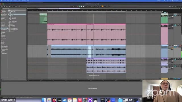Click the lavender track's name header
This screenshot has height=102, width=182.
164,65
